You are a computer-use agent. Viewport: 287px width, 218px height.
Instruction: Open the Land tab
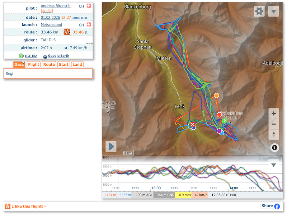point(77,65)
